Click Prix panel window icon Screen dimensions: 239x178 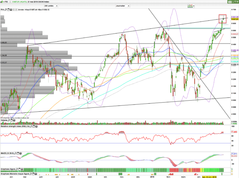8,10
